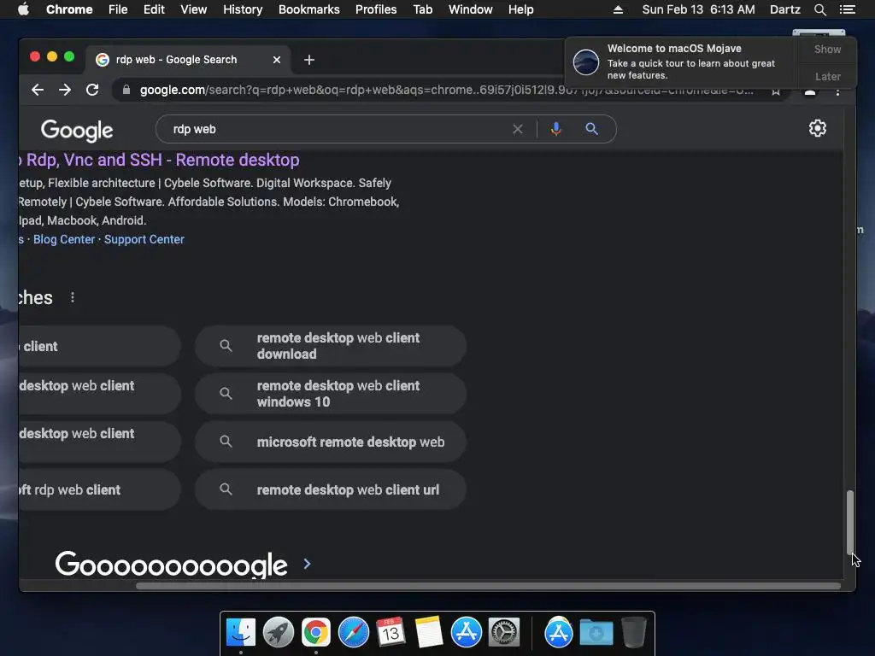
Task: Go forward in browser history
Action: pyautogui.click(x=65, y=90)
